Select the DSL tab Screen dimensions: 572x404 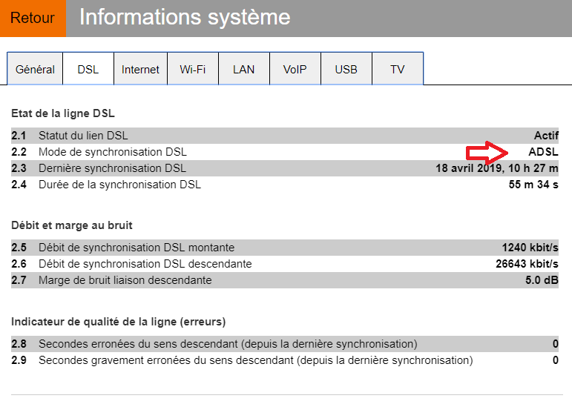pyautogui.click(x=88, y=69)
